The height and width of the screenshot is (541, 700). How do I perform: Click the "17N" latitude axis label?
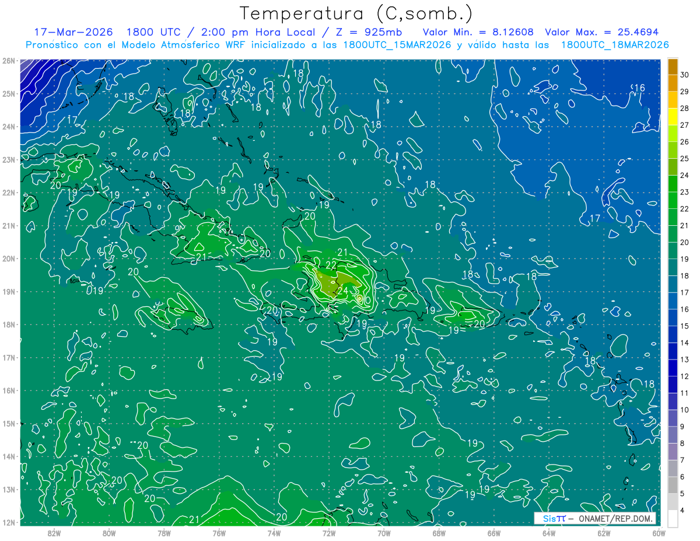click(8, 357)
